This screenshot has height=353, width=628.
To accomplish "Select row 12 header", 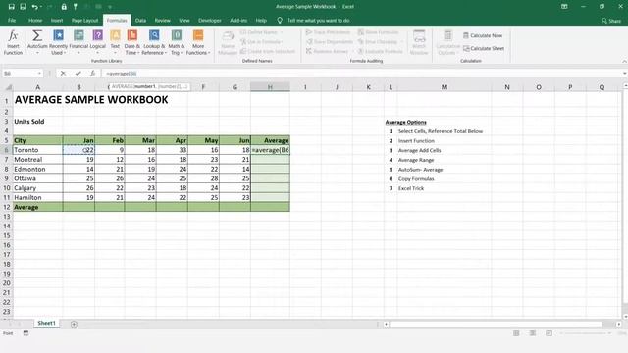I will click(x=7, y=207).
